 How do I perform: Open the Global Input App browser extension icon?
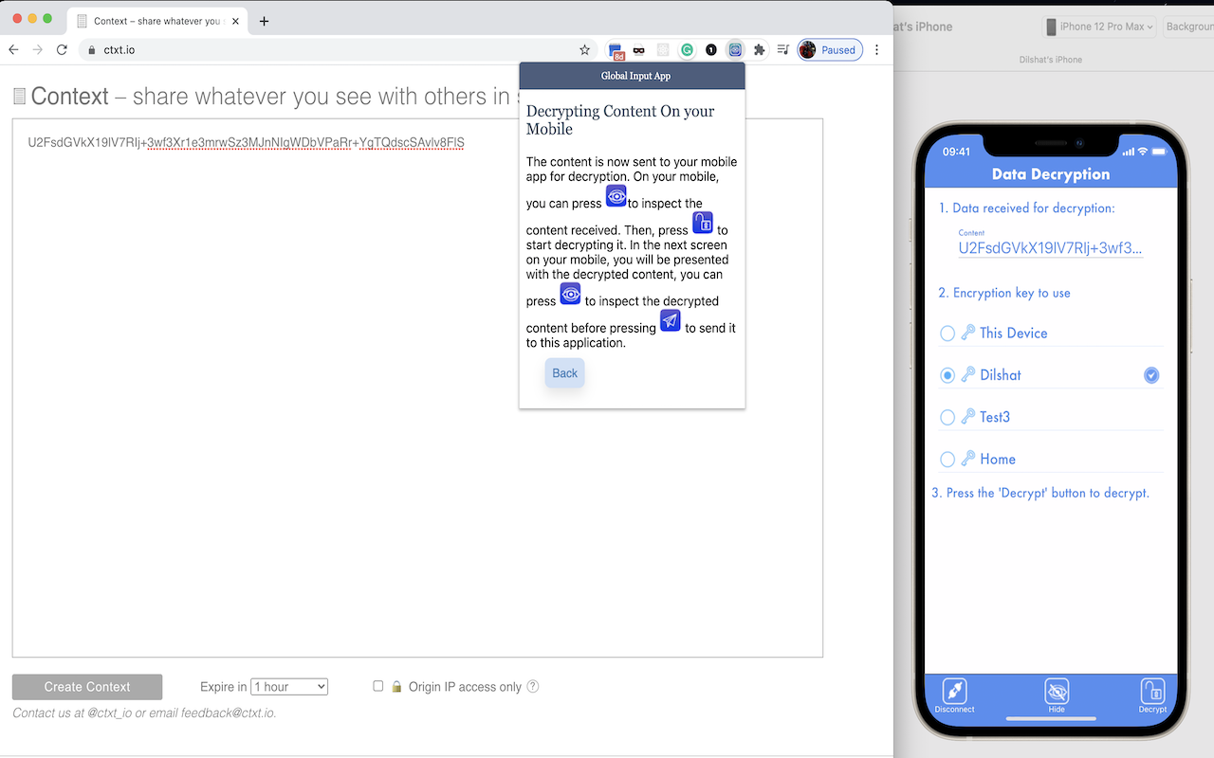pyautogui.click(x=735, y=49)
